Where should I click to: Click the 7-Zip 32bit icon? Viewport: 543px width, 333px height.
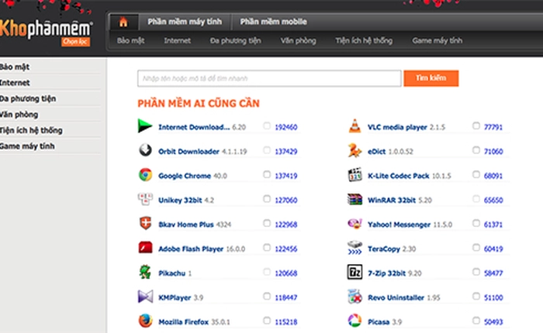[355, 273]
